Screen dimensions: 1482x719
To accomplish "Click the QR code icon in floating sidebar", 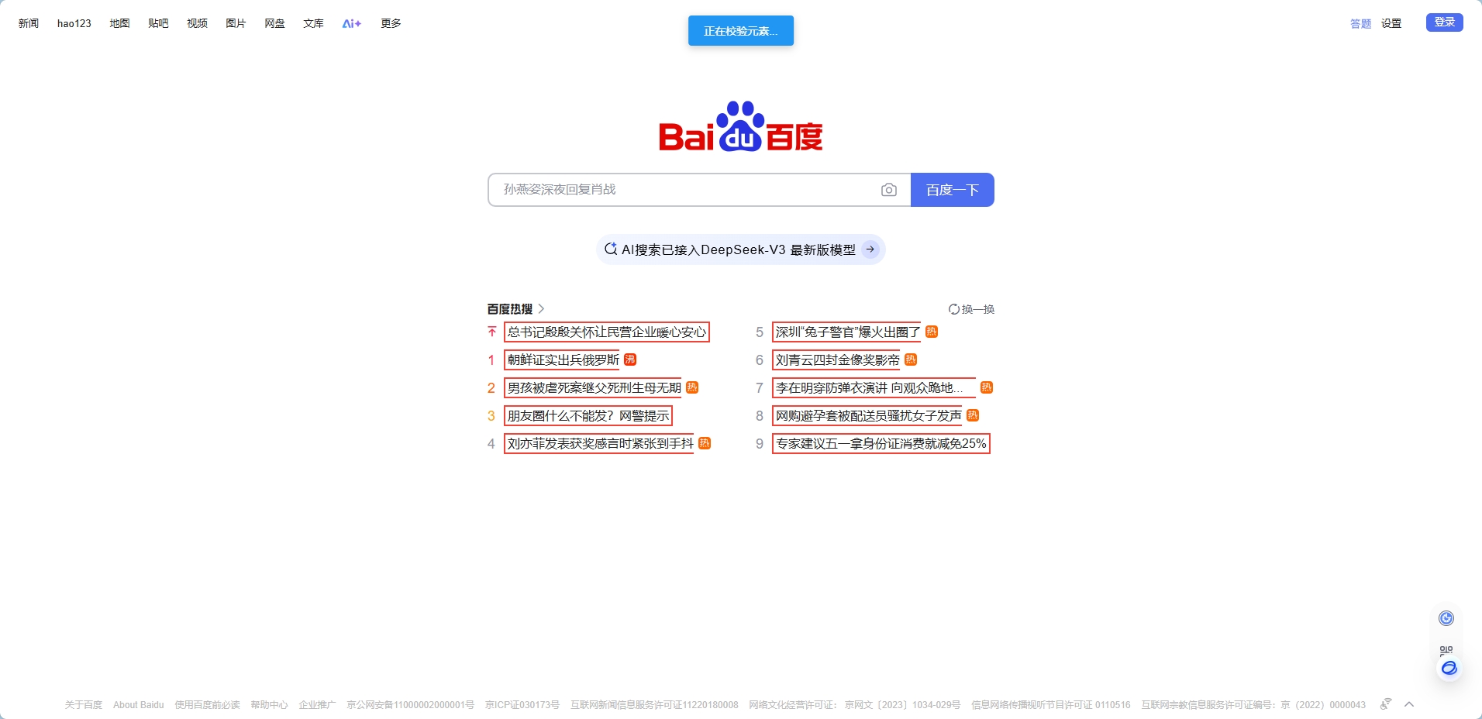I will tap(1446, 650).
